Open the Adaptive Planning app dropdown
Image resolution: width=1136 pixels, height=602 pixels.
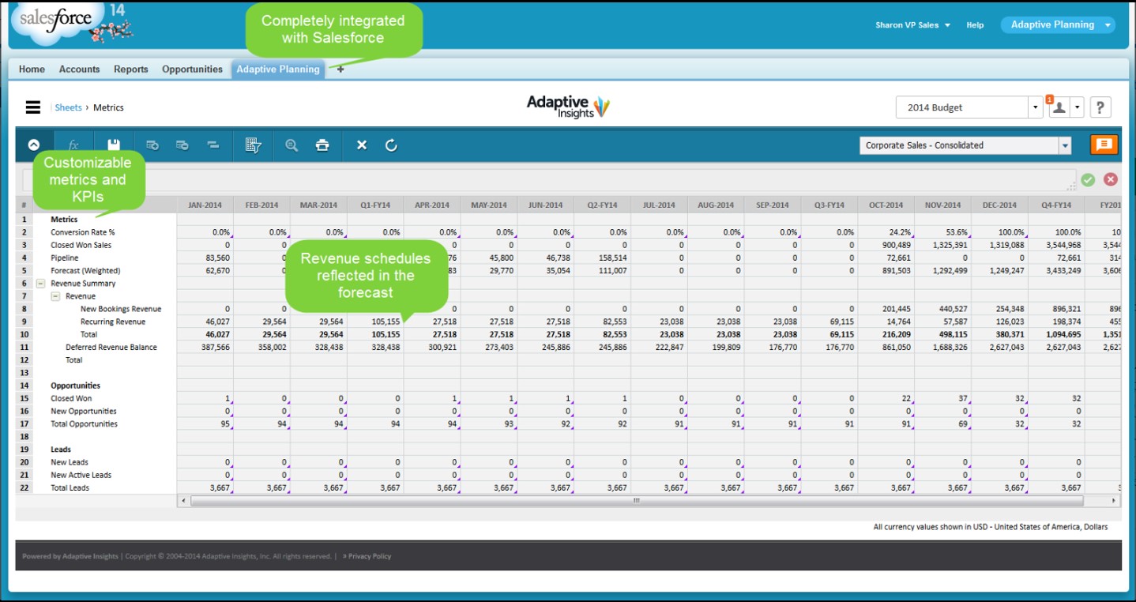[x=1058, y=24]
